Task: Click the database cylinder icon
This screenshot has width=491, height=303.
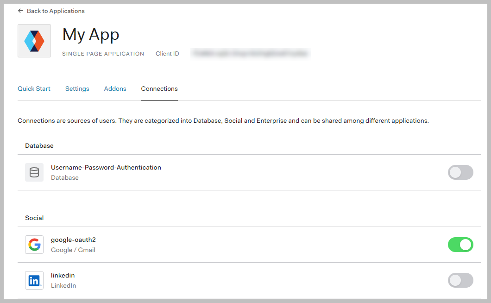Action: coord(34,172)
